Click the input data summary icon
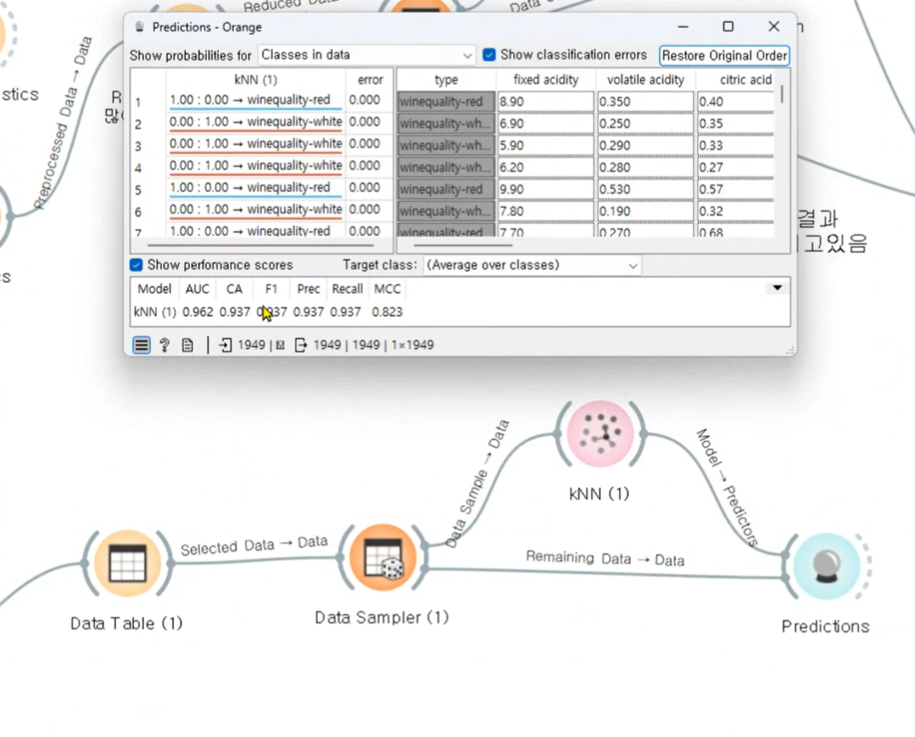The width and height of the screenshot is (915, 737). [226, 345]
